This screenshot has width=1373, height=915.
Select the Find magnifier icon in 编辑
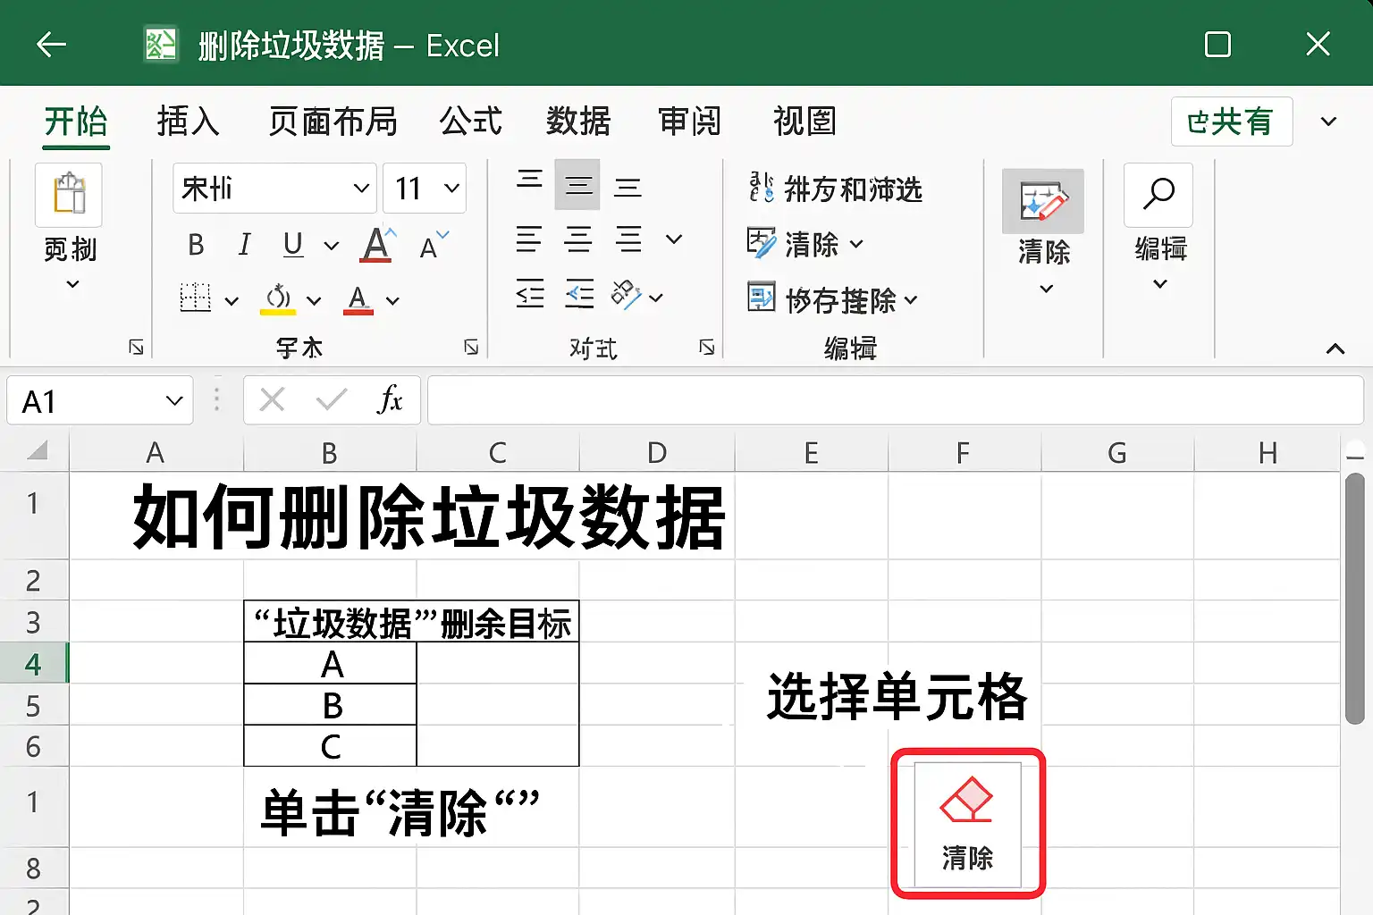[1158, 195]
